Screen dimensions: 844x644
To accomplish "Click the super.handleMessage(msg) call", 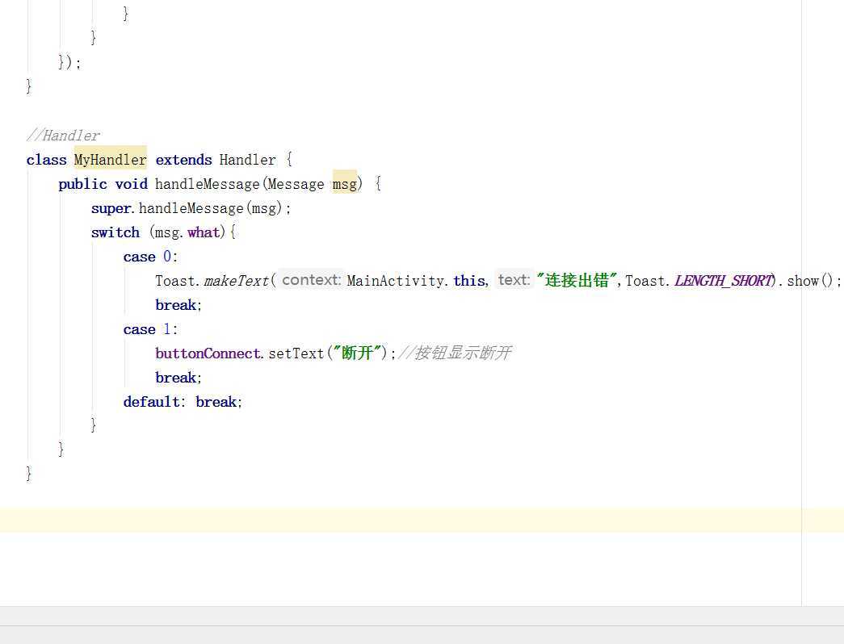I will point(191,208).
